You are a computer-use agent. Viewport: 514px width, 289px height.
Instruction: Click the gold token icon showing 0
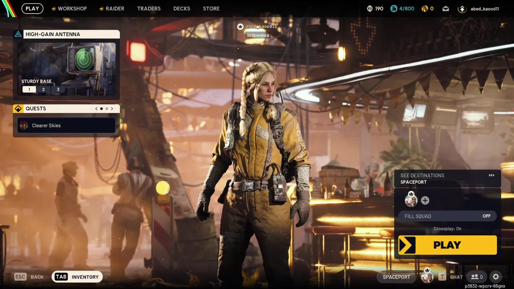(x=424, y=8)
